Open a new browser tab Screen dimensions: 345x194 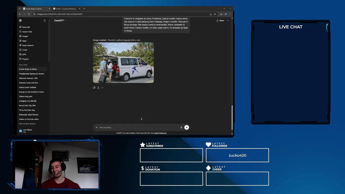(84, 9)
